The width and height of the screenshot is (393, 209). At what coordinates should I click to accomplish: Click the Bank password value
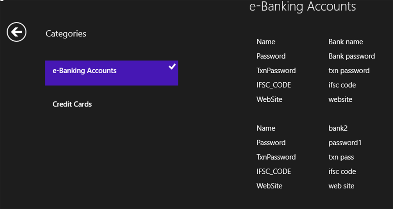pos(351,56)
